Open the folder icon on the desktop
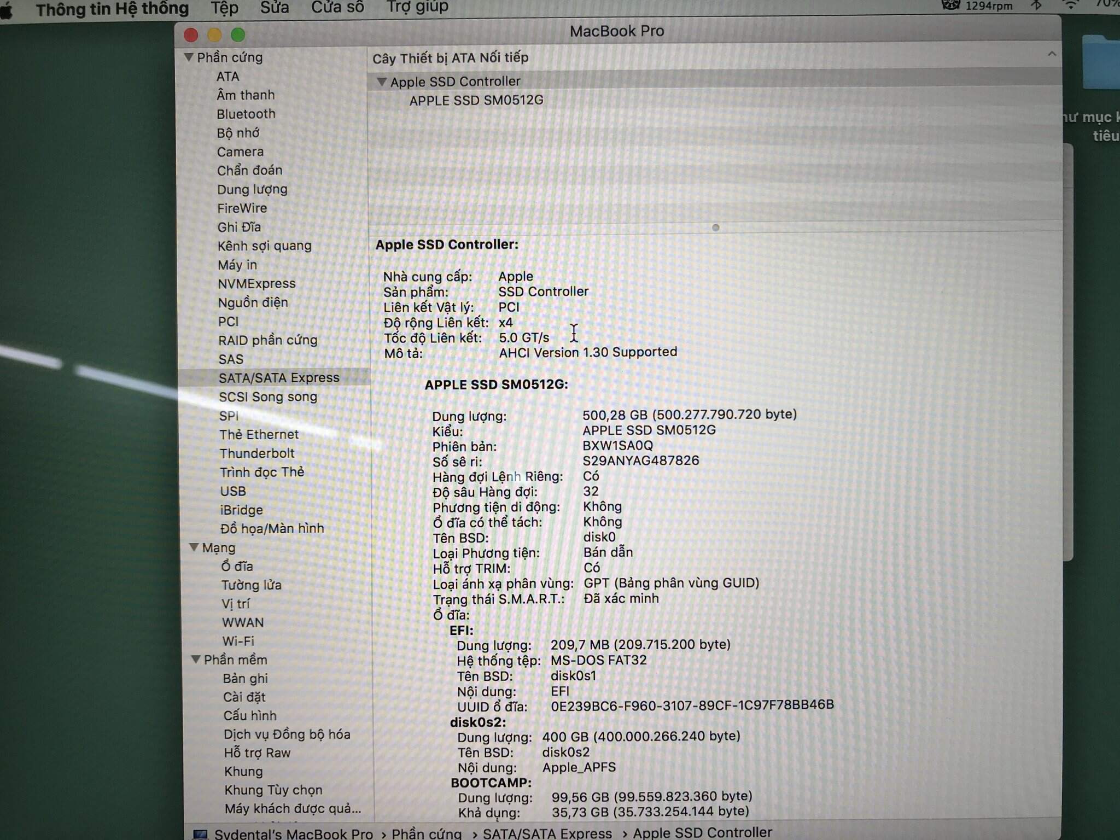Screen dimensions: 1120x840 pyautogui.click(x=1102, y=61)
